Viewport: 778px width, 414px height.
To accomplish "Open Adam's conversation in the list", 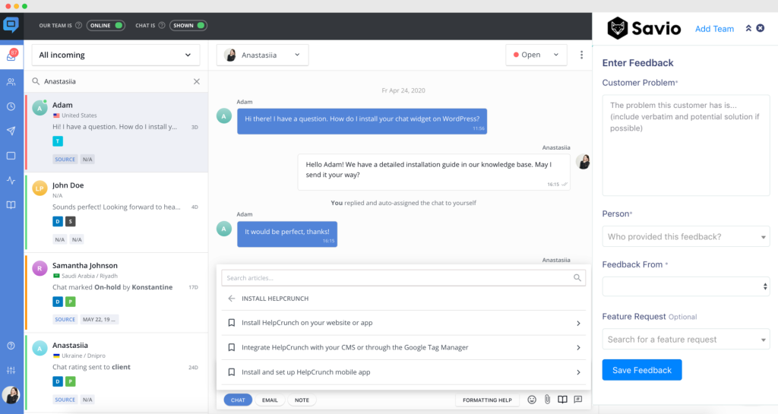I will click(116, 132).
